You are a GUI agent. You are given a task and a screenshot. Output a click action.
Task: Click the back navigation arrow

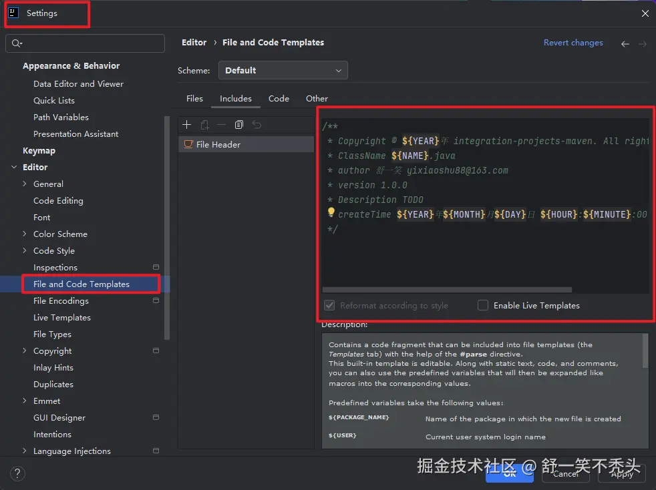click(625, 44)
